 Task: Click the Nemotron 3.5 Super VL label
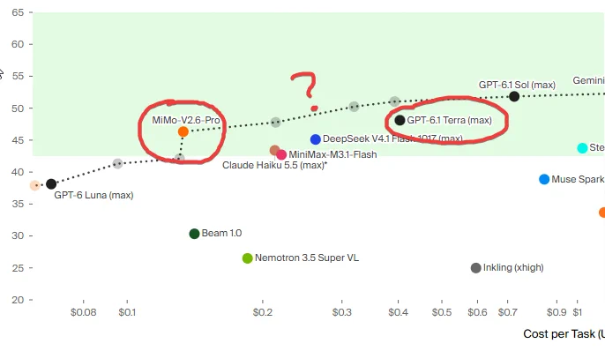coord(307,258)
